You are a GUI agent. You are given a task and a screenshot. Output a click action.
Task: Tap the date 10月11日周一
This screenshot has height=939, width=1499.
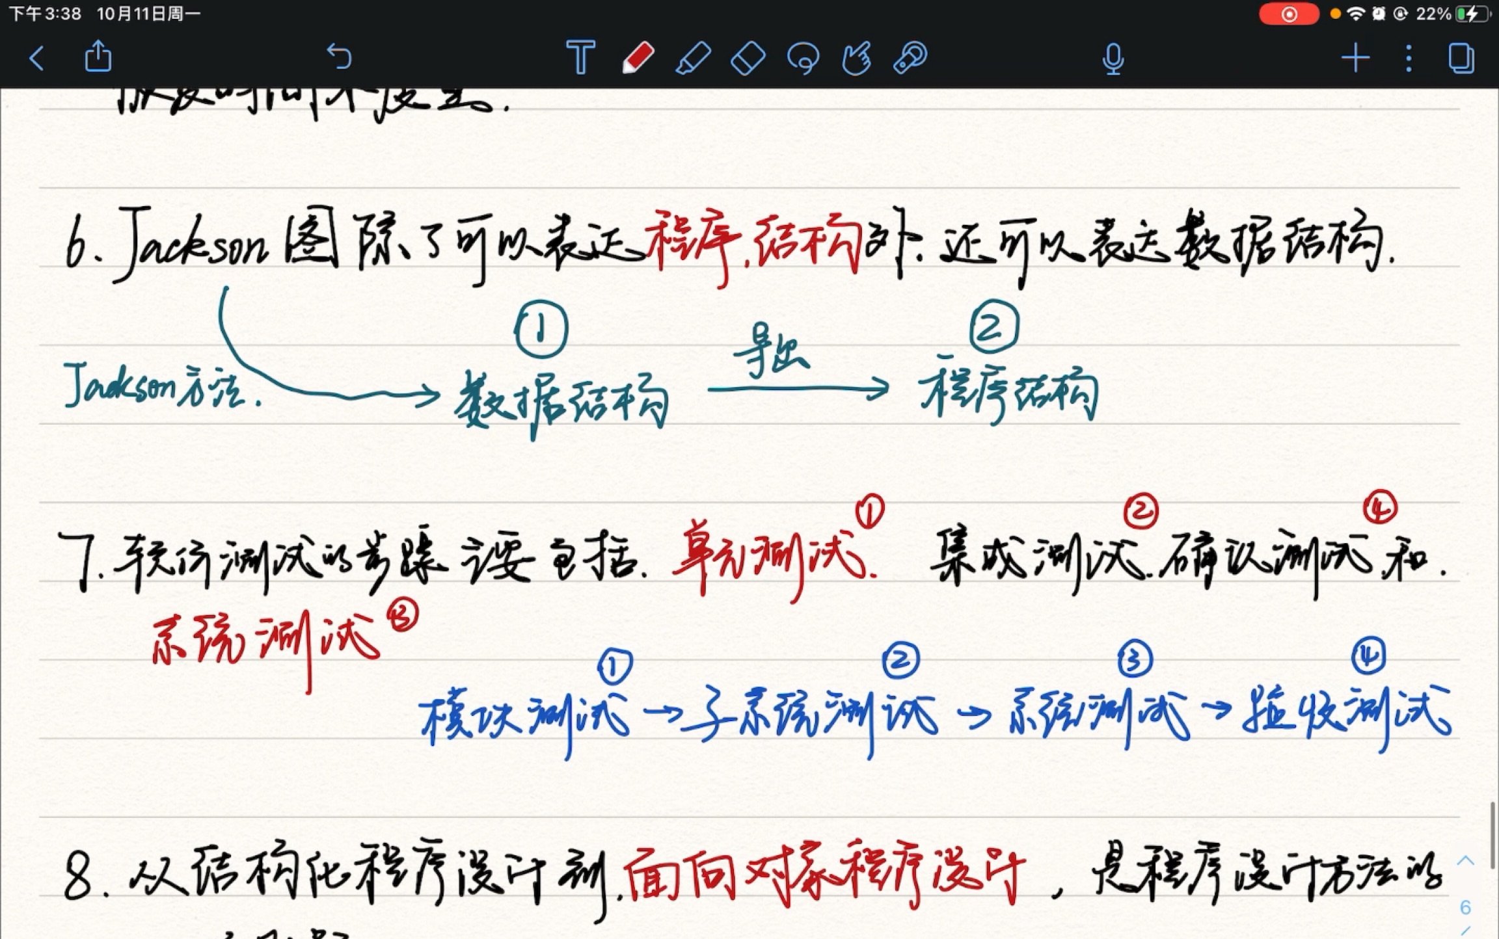tap(149, 14)
